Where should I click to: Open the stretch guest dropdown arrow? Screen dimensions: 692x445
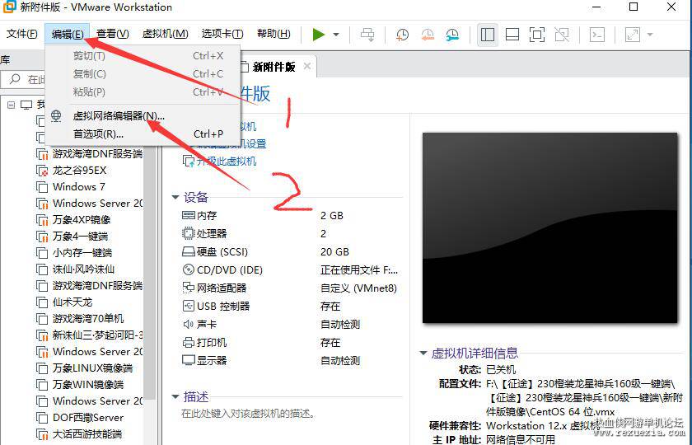tap(650, 35)
